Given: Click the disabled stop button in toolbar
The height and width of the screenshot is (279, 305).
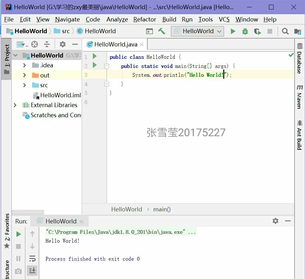Looking at the screenshot, I should coord(270,31).
